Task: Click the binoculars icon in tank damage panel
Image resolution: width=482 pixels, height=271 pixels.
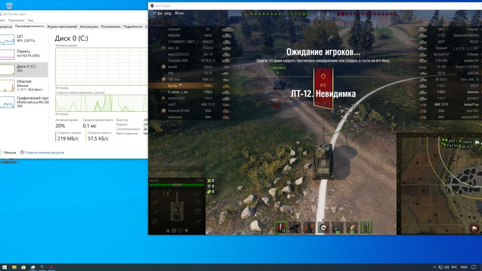Action: [x=167, y=231]
